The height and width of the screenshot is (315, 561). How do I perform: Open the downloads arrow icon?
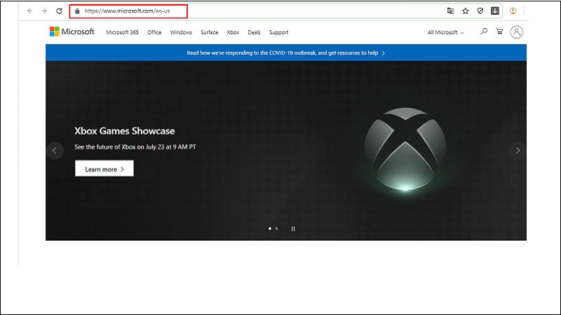494,11
